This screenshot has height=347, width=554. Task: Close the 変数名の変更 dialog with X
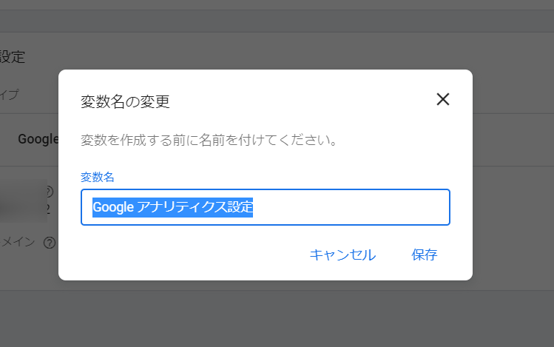click(443, 99)
